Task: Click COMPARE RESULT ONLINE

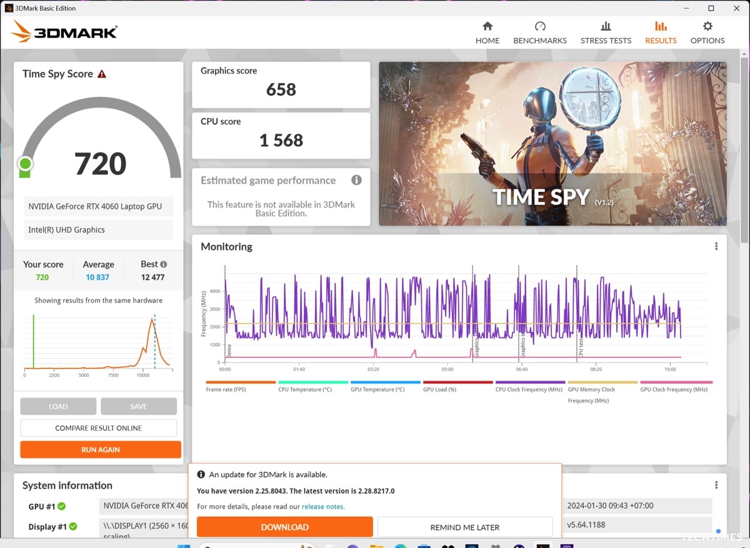Action: [x=99, y=428]
